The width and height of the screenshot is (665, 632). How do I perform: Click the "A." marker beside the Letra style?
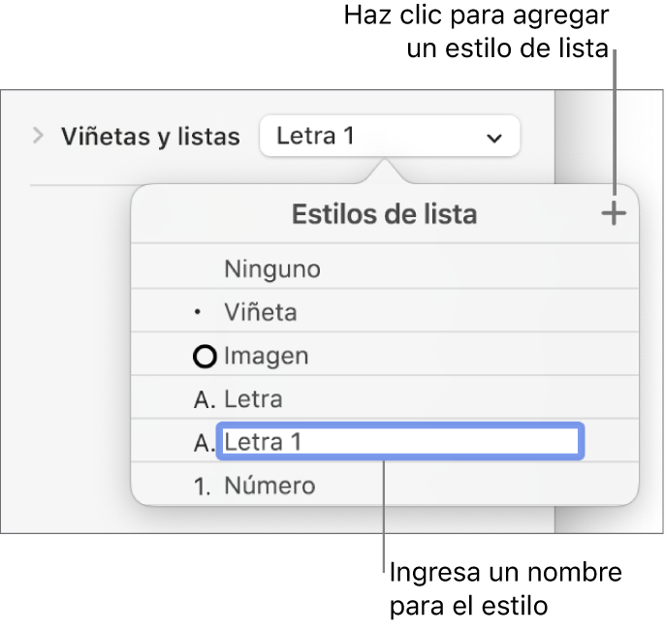pos(205,399)
